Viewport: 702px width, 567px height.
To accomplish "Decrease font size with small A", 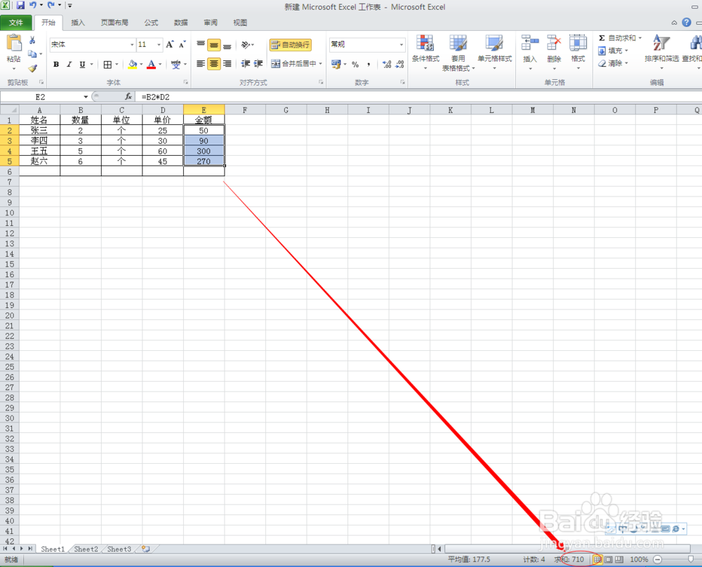I will (x=183, y=44).
